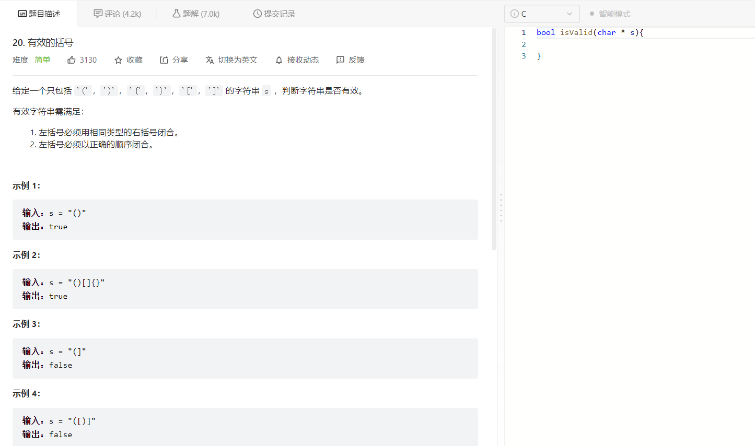Click the 反馈 feedback icon

point(340,60)
